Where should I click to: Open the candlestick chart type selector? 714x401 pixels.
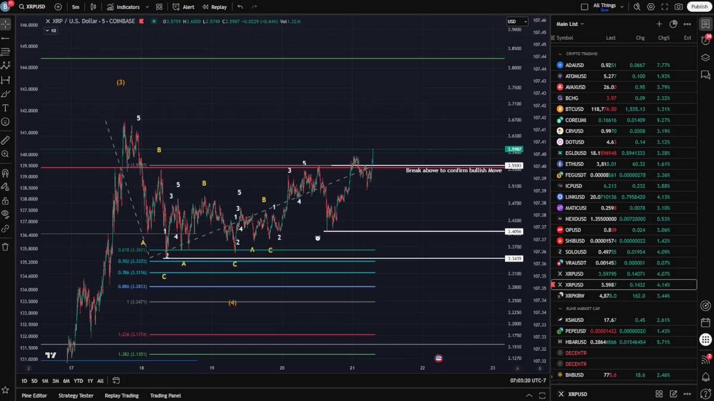pyautogui.click(x=93, y=7)
